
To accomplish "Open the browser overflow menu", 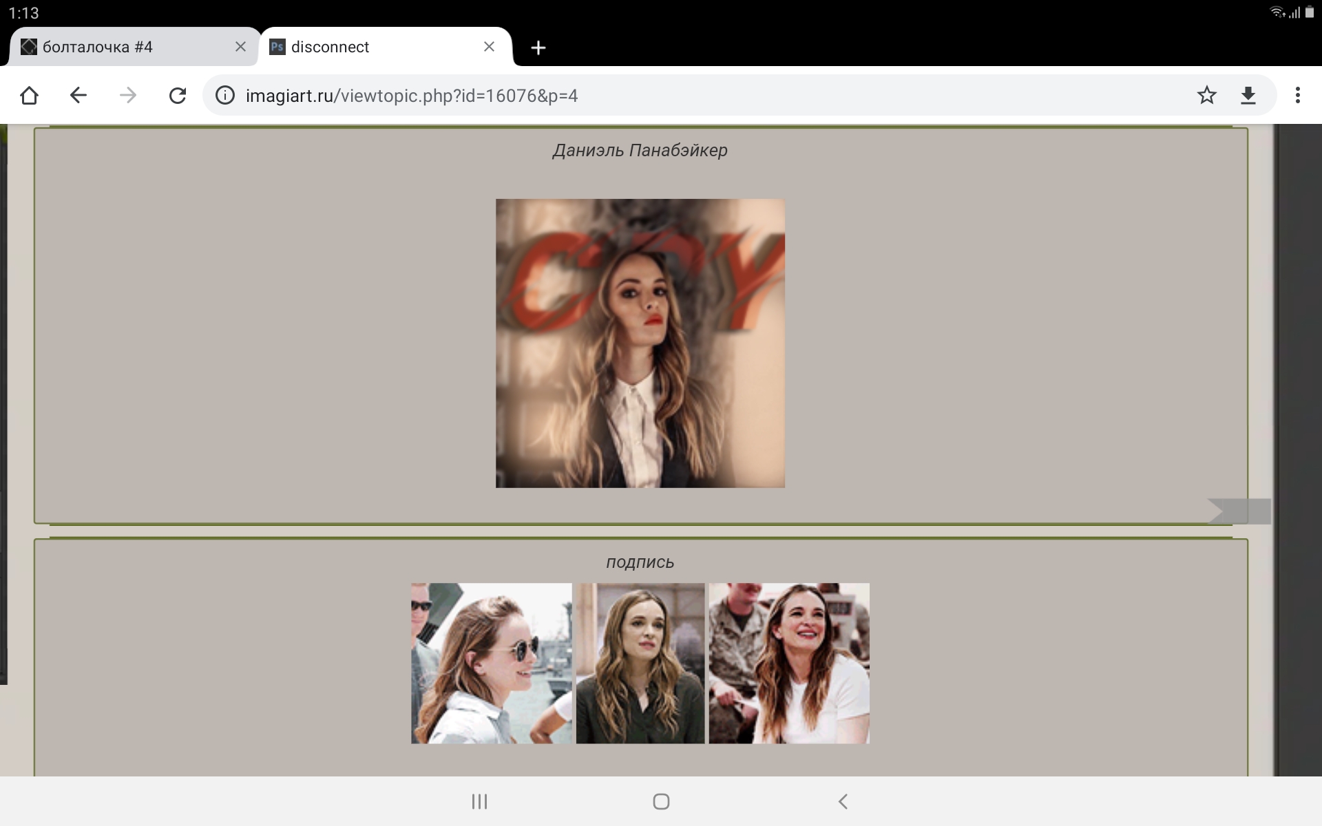I will [1298, 95].
